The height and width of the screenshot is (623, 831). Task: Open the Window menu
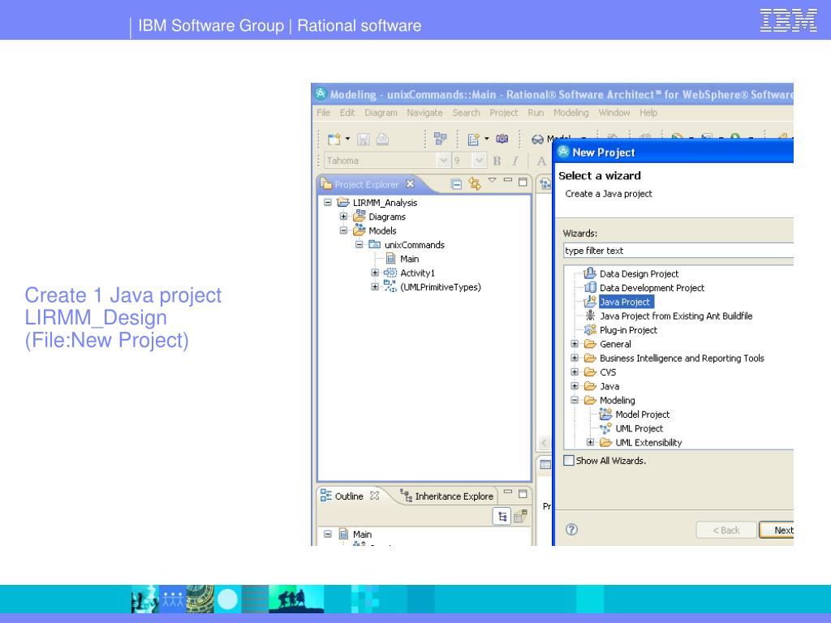(x=614, y=113)
